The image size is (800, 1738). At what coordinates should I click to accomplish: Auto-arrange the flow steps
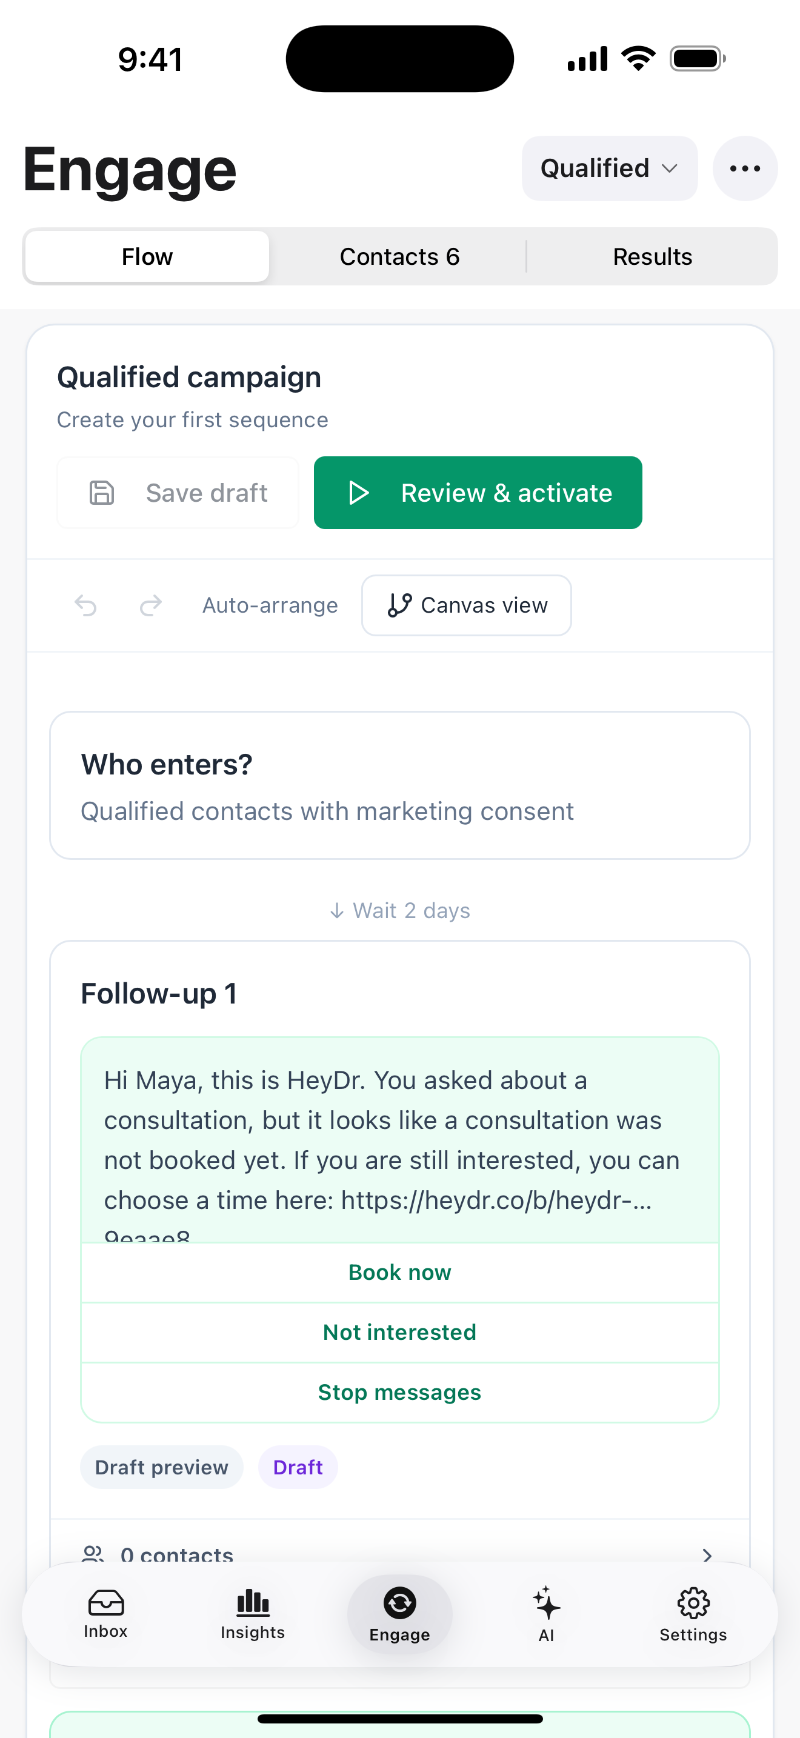(x=270, y=605)
